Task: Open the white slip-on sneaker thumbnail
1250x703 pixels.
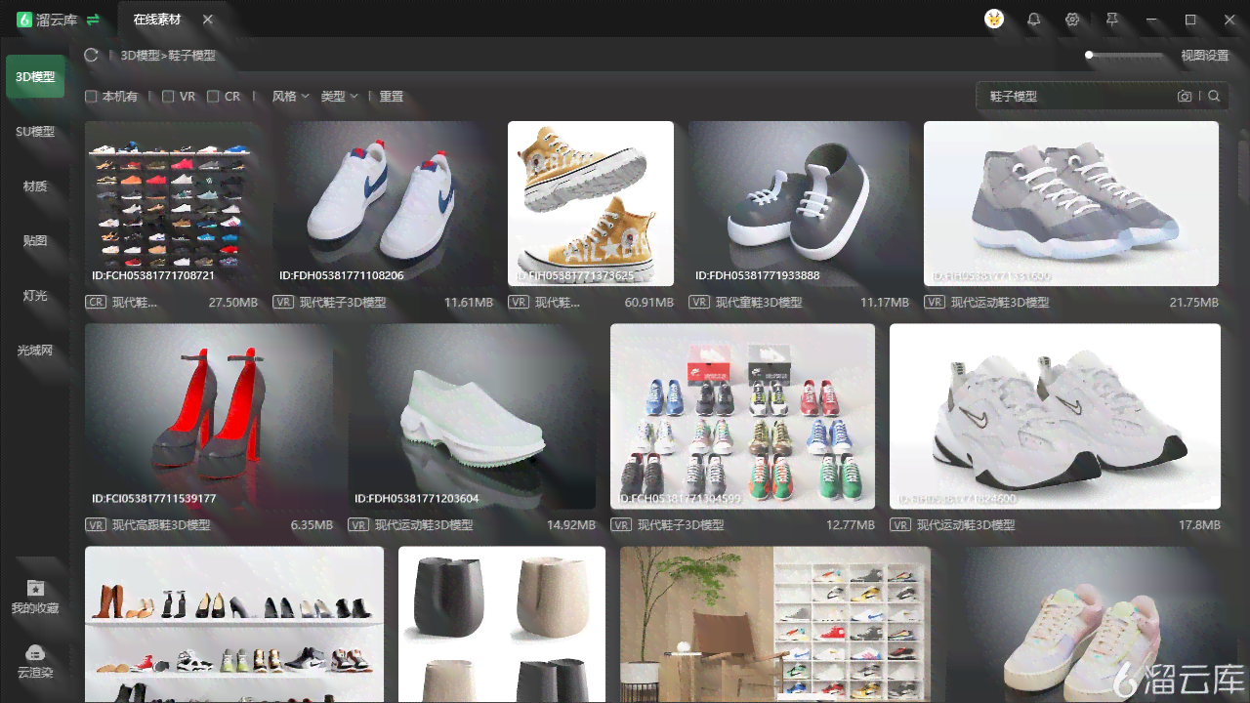Action: pyautogui.click(x=472, y=416)
